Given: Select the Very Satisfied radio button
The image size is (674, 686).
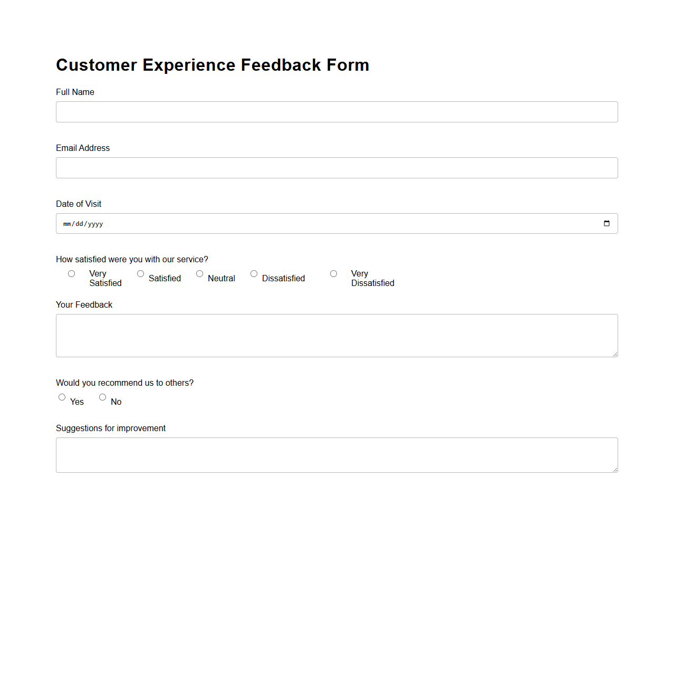Looking at the screenshot, I should point(71,273).
